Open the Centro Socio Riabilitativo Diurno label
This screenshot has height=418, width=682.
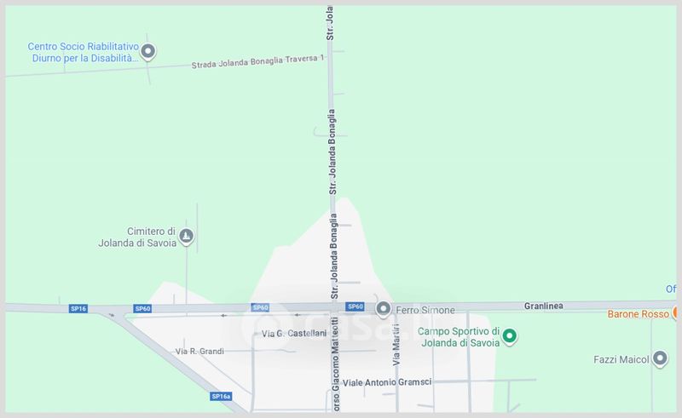84,52
